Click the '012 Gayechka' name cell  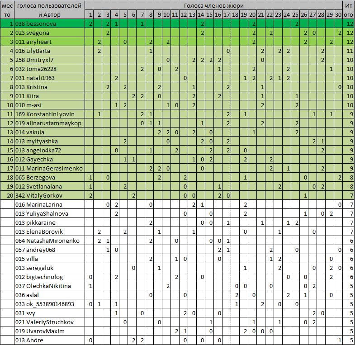[49, 160]
